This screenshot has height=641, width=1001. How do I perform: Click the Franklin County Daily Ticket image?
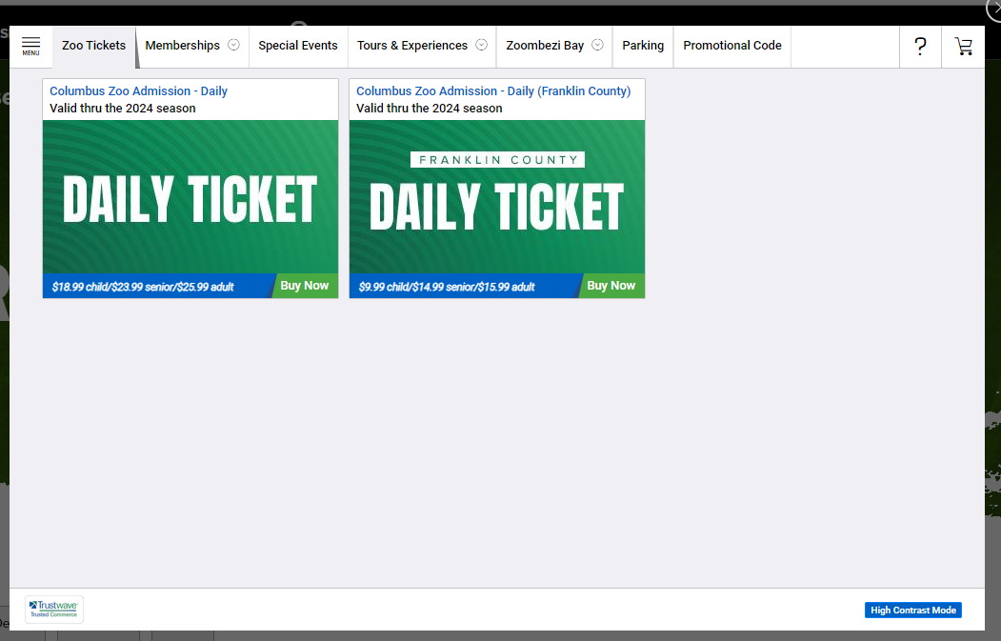point(496,196)
